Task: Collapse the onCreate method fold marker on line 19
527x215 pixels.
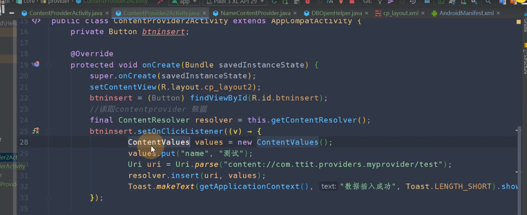Action: click(x=48, y=65)
